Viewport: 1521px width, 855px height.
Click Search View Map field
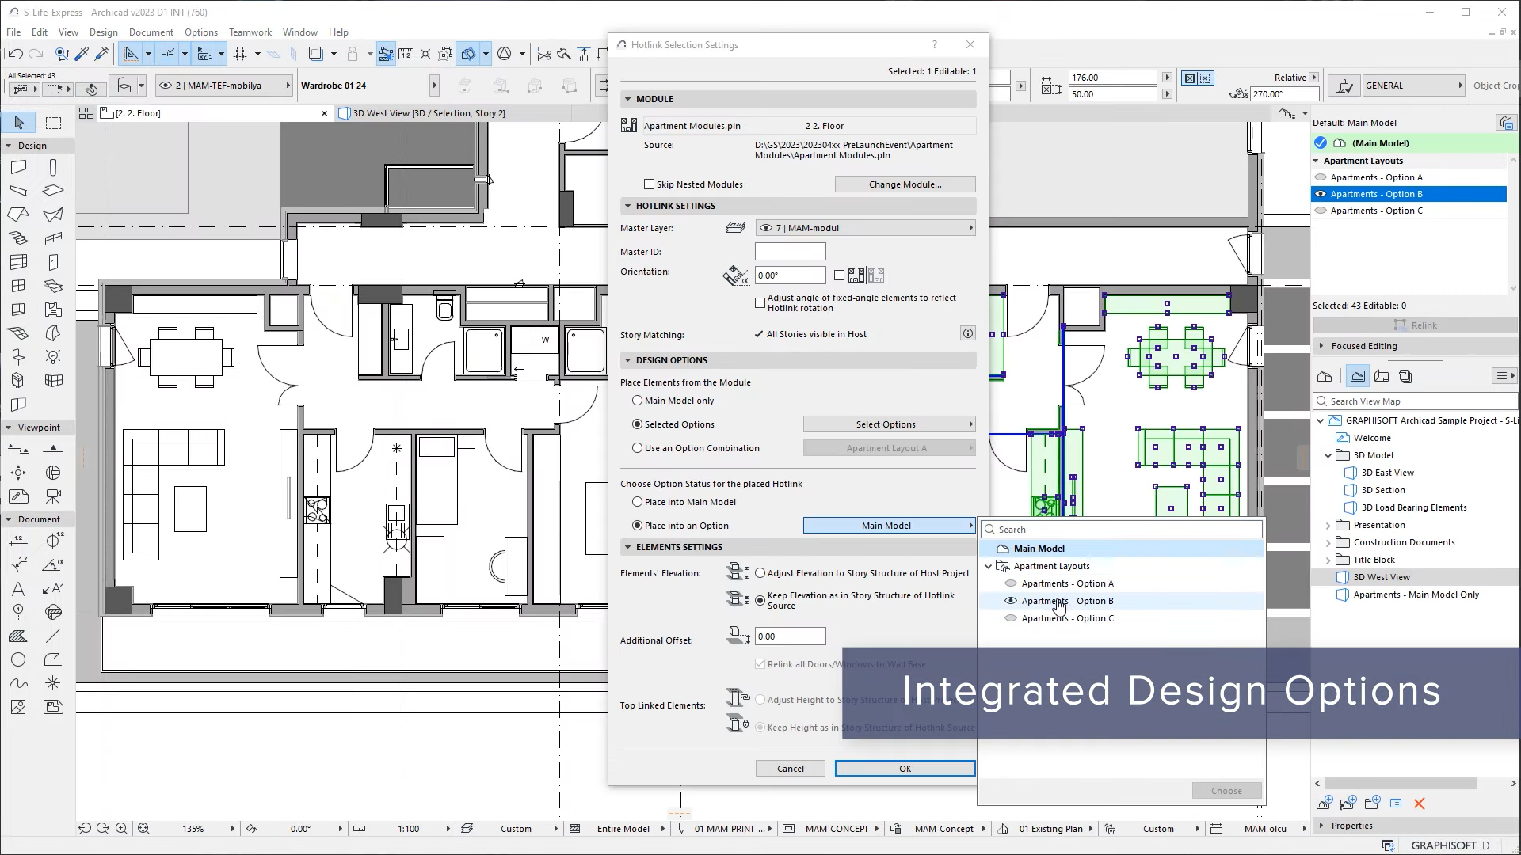click(1415, 401)
